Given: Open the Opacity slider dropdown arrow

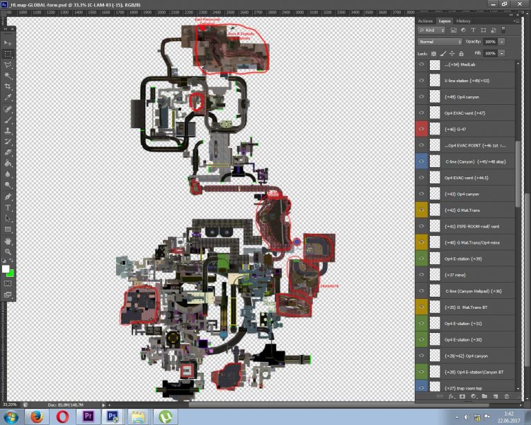Looking at the screenshot, I should tap(501, 42).
